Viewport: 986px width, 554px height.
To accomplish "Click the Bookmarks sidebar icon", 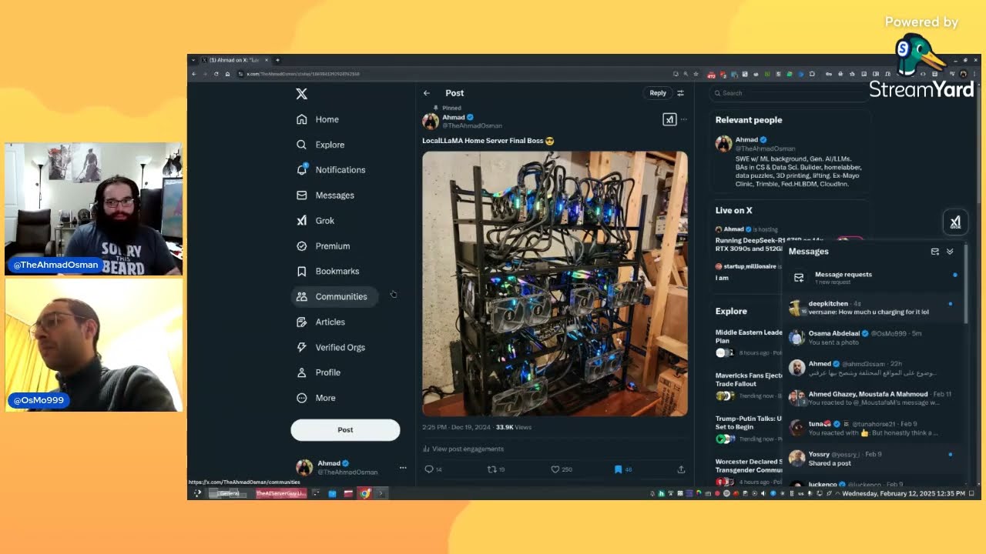I will [302, 272].
